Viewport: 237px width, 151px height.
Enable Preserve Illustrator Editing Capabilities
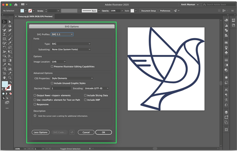click(x=52, y=66)
